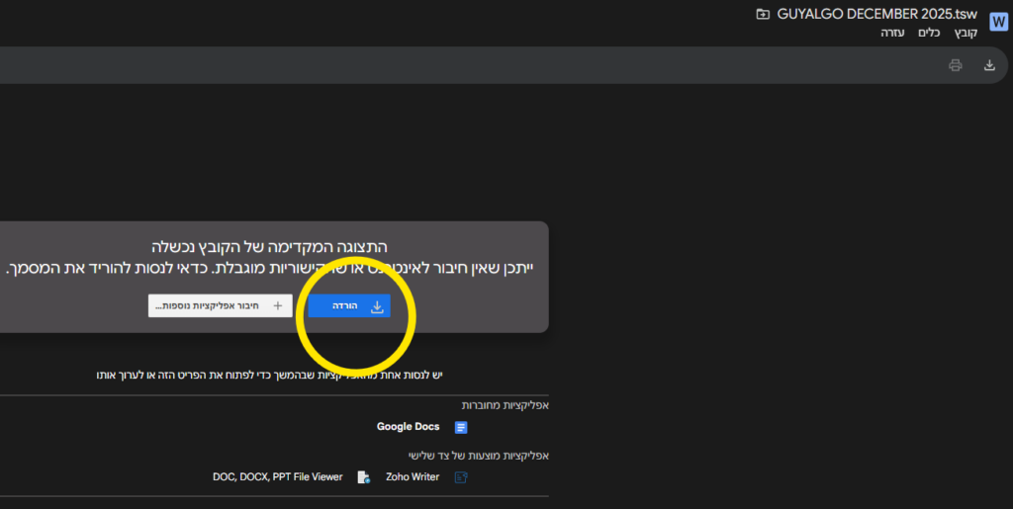Image resolution: width=1013 pixels, height=509 pixels.
Task: Click the DOC, DOCX, PPT File Viewer icon
Action: coord(363,477)
